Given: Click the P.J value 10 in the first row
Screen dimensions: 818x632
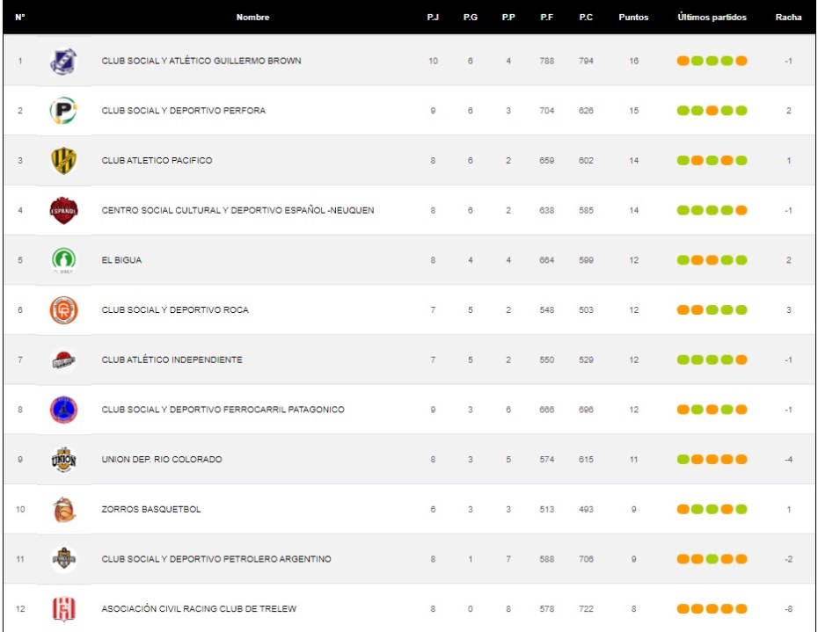Looking at the screenshot, I should coord(433,62).
